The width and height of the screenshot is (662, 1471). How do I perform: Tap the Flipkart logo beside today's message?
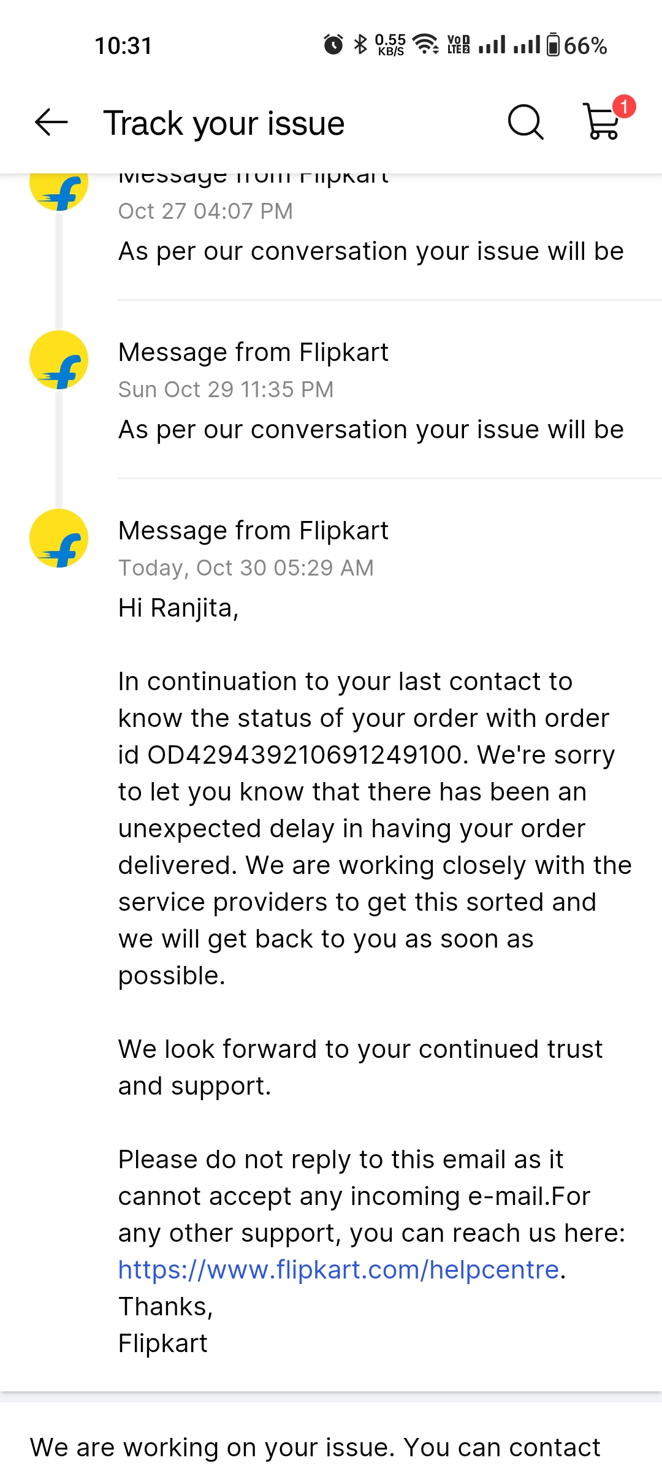[59, 539]
